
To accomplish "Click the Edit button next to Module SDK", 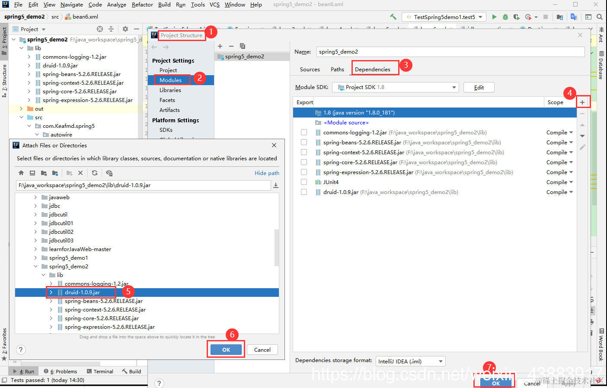I will (x=479, y=87).
